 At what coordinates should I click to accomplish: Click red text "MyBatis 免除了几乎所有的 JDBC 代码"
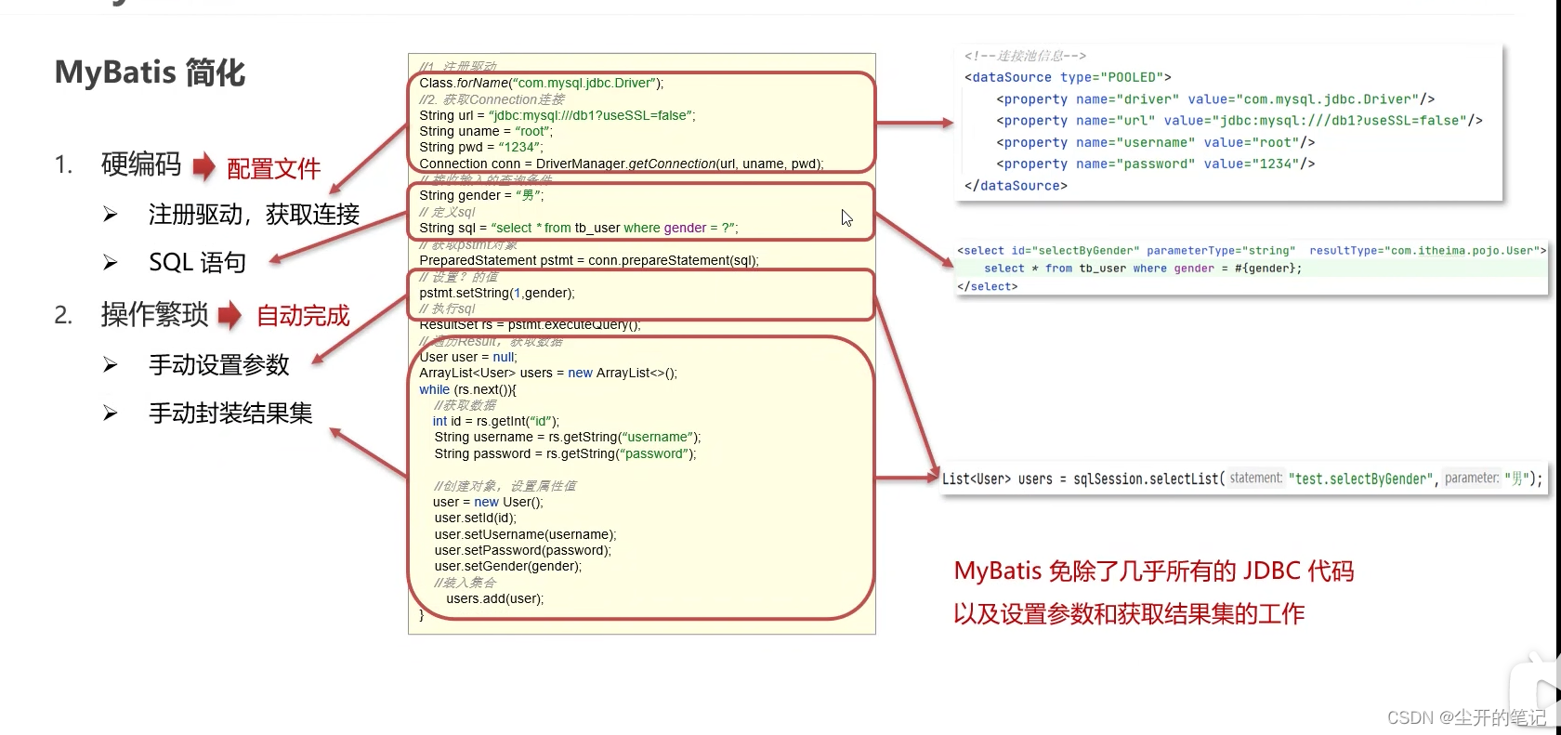1154,571
